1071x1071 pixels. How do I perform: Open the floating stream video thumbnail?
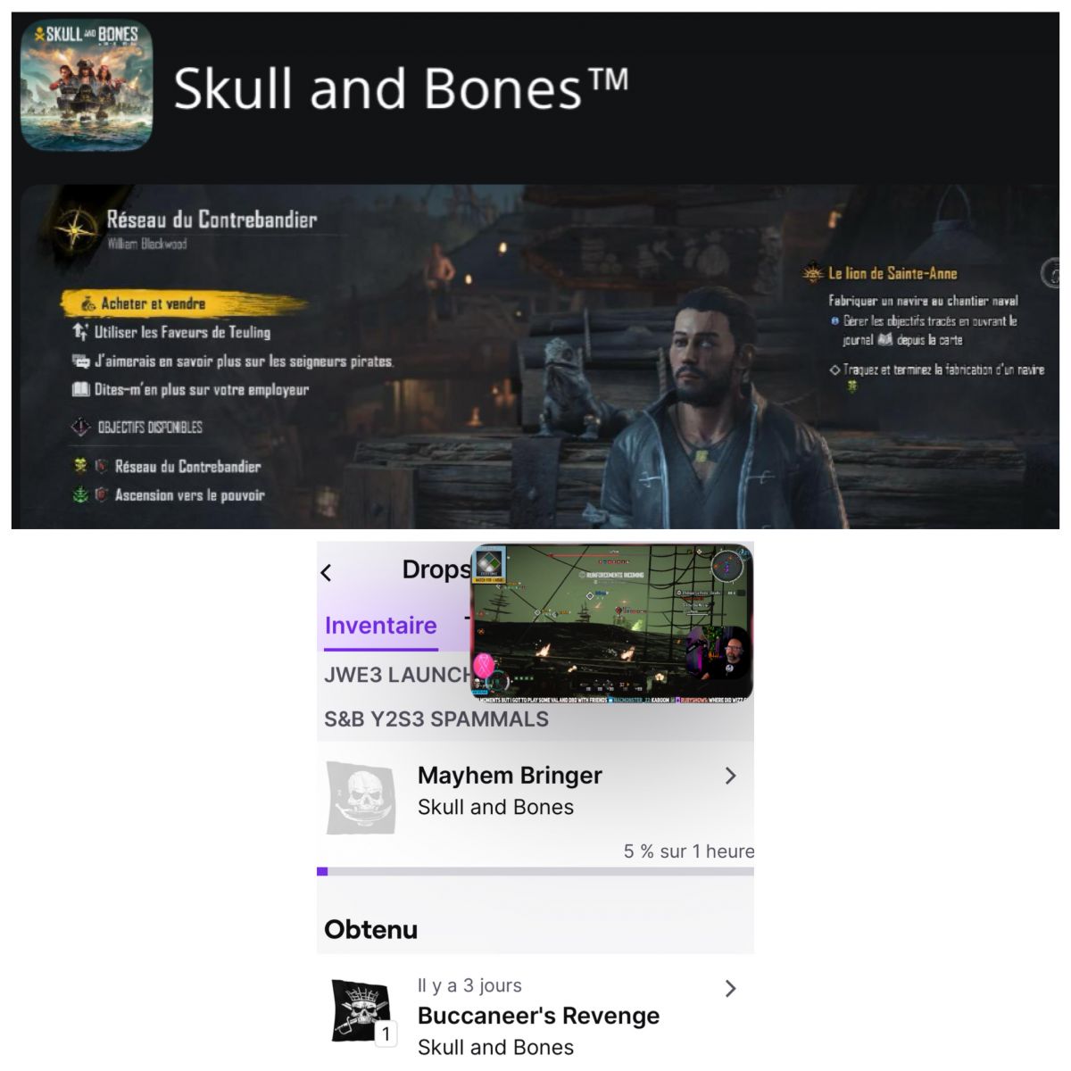(611, 623)
